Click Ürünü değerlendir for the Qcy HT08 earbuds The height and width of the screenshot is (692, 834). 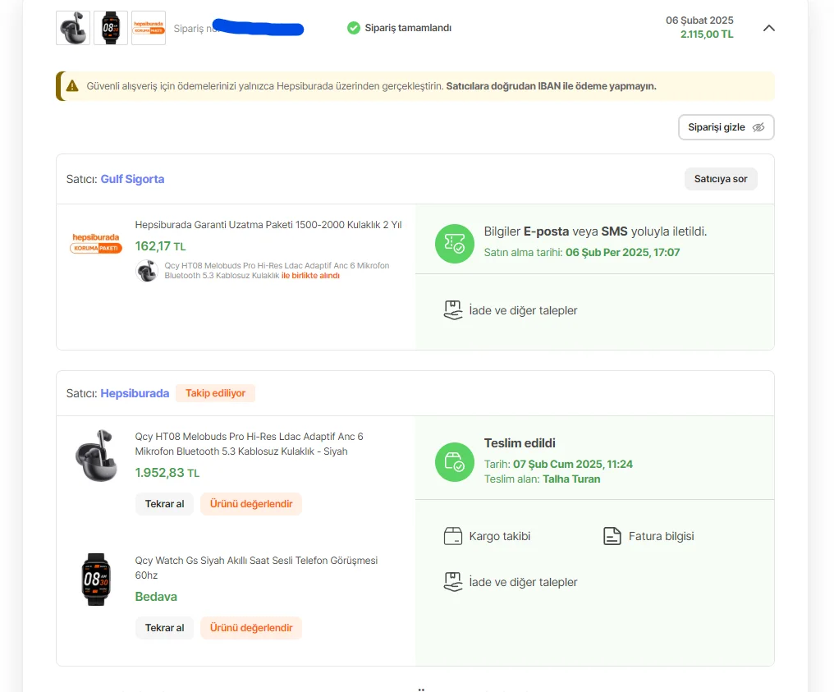(x=251, y=504)
